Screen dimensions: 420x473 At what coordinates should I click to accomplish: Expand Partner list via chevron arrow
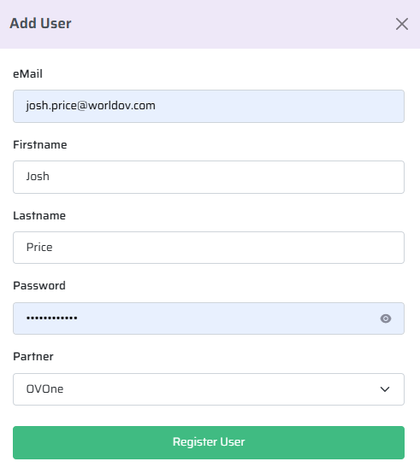point(385,389)
